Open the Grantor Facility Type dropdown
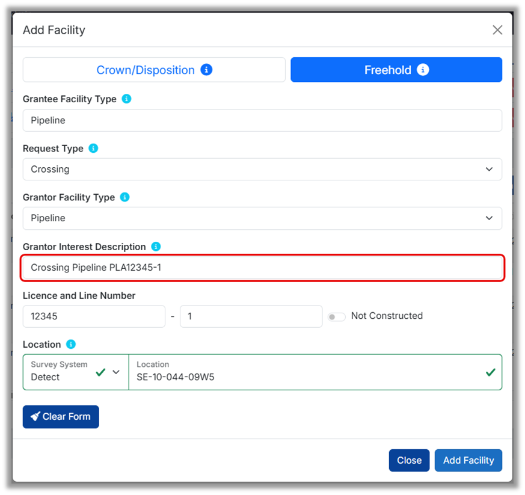This screenshot has width=525, height=495. point(262,218)
